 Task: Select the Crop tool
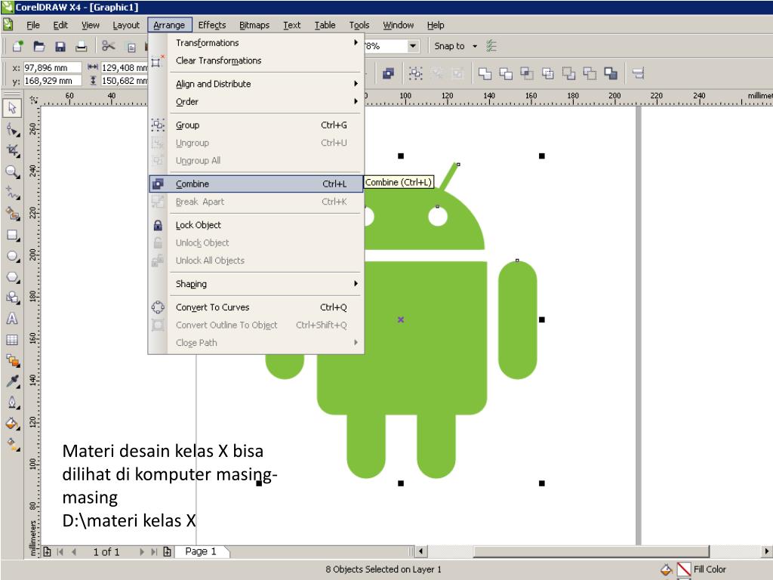pos(12,150)
